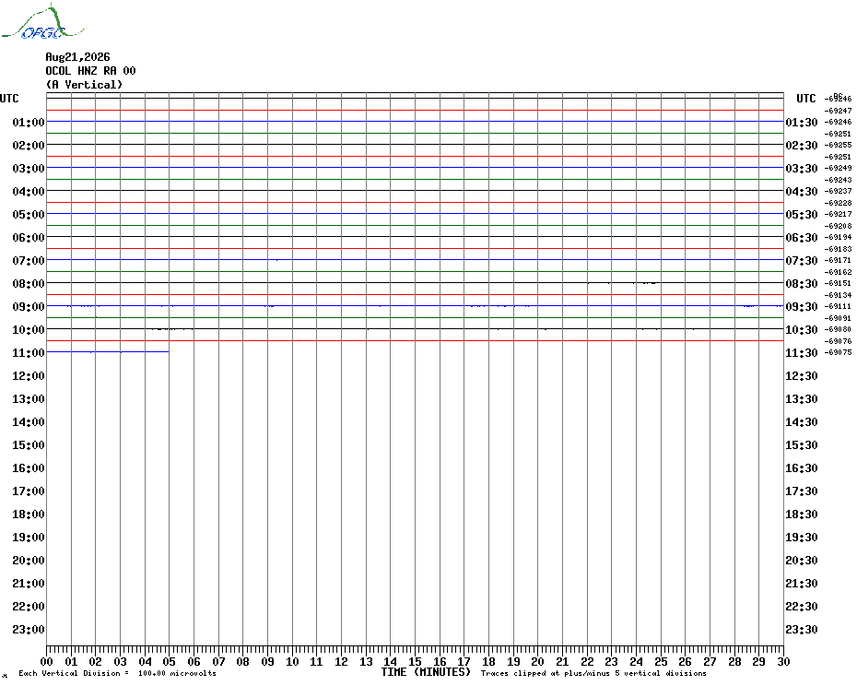Image resolution: width=857 pixels, height=686 pixels.
Task: Click the minute label 13 on the time axis
Action: (x=366, y=662)
